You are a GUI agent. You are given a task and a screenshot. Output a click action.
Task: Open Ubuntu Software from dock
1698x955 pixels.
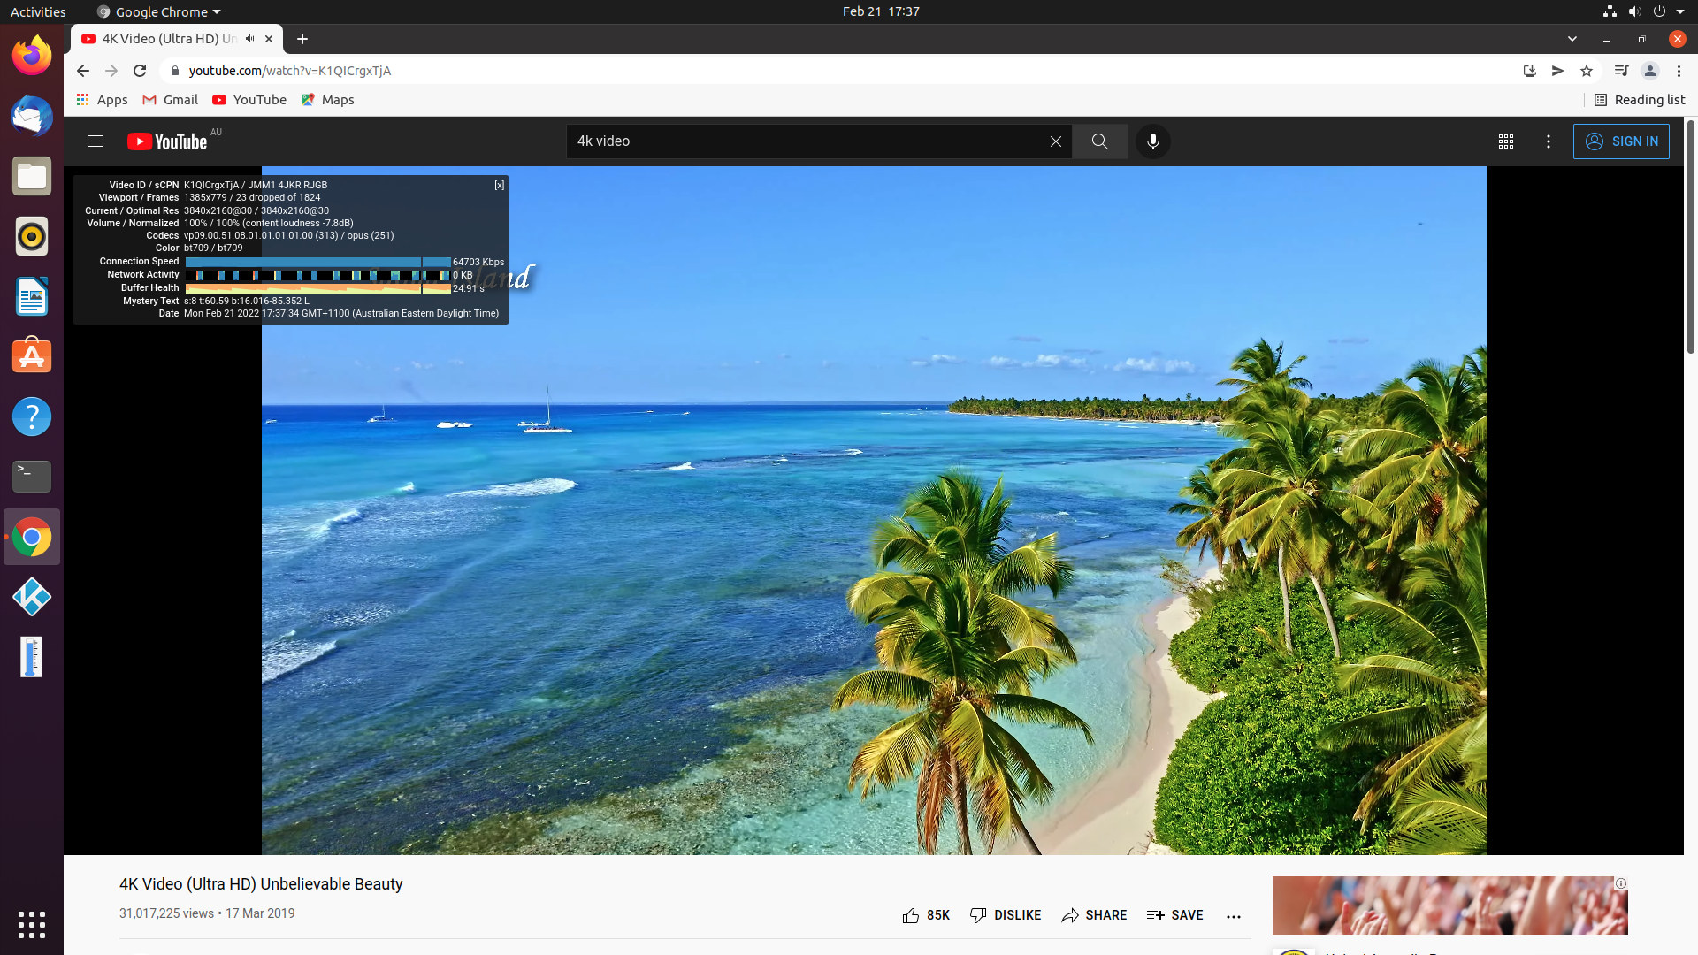[32, 356]
